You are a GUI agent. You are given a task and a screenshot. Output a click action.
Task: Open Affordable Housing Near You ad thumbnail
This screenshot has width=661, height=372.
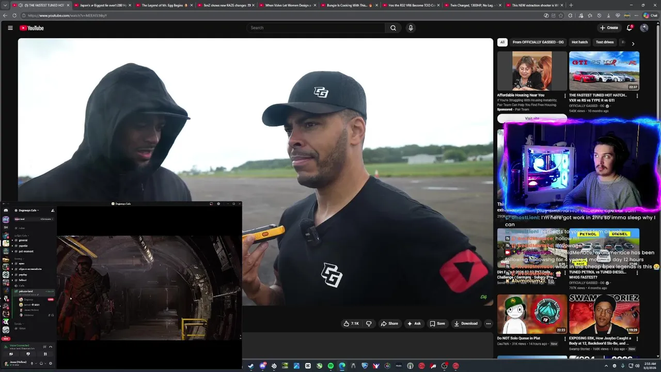click(531, 71)
